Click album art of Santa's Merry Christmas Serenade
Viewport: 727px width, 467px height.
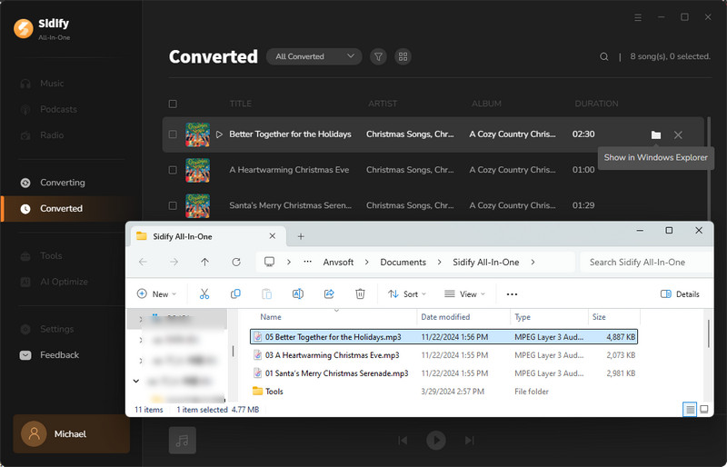197,206
